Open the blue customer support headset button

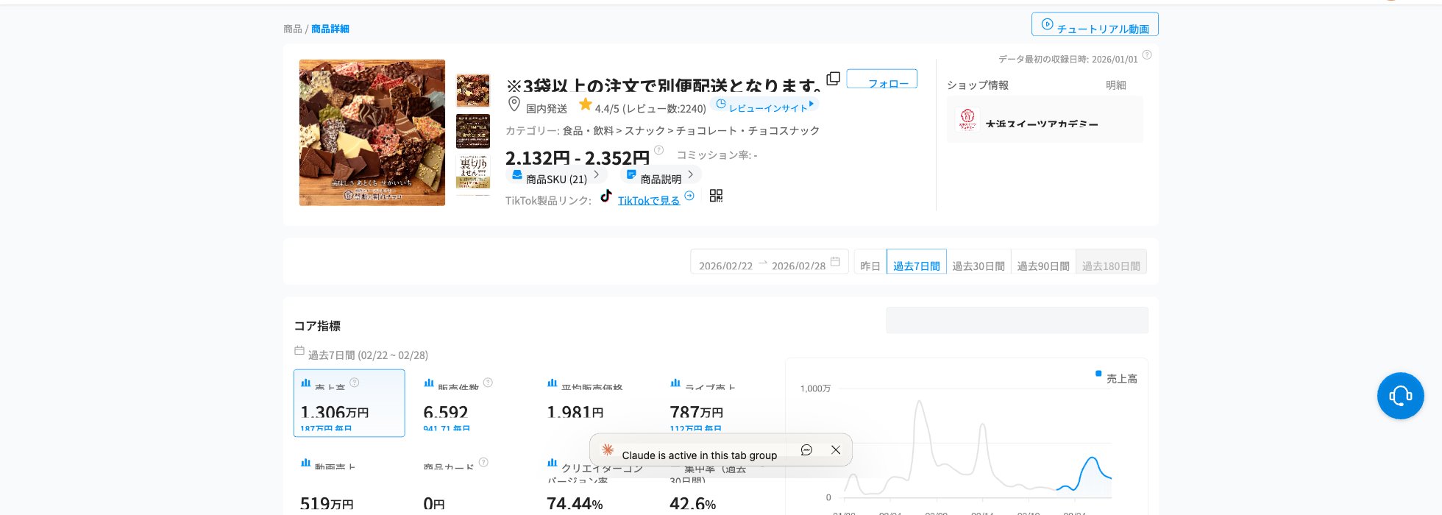click(x=1400, y=396)
